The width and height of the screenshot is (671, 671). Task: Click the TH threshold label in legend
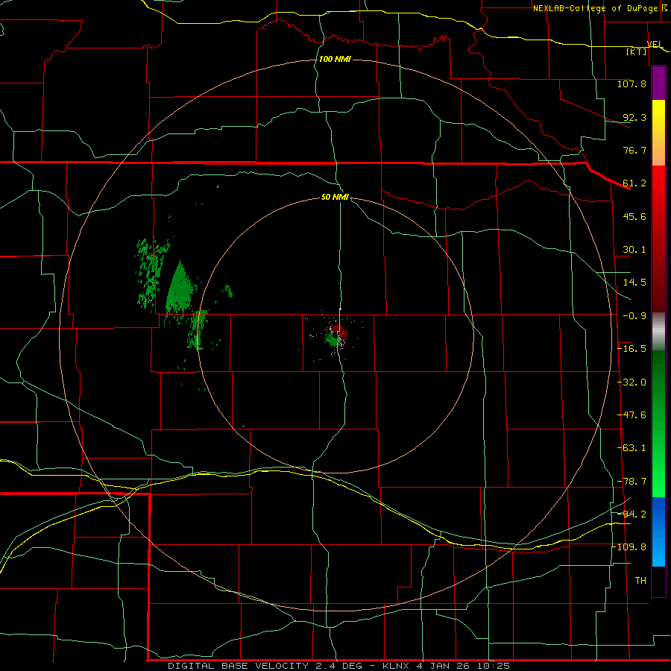(640, 581)
